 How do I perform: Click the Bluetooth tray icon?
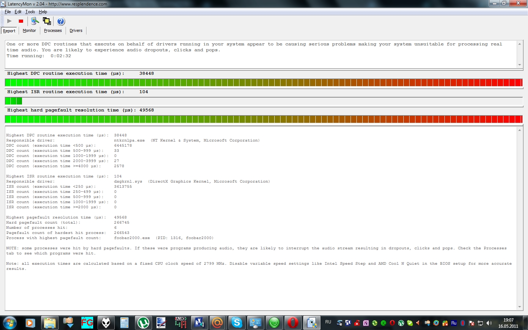(463, 323)
